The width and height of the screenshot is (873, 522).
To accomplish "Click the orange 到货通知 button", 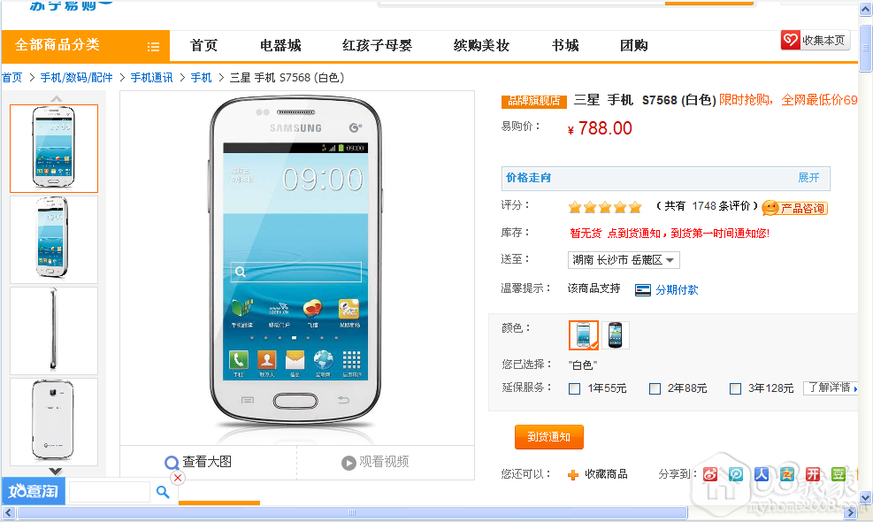I will 549,437.
